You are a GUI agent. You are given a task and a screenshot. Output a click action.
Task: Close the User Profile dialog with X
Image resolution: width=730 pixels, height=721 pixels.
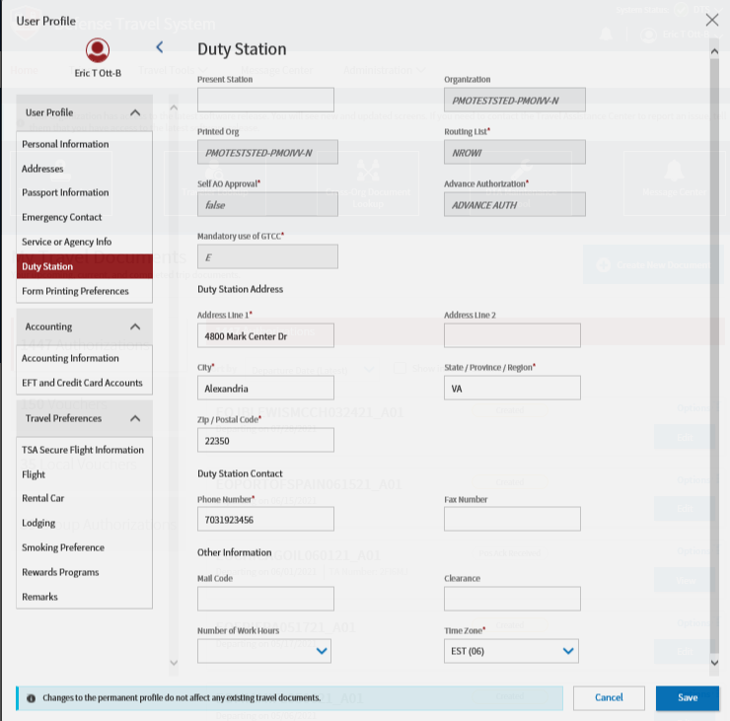pyautogui.click(x=711, y=19)
